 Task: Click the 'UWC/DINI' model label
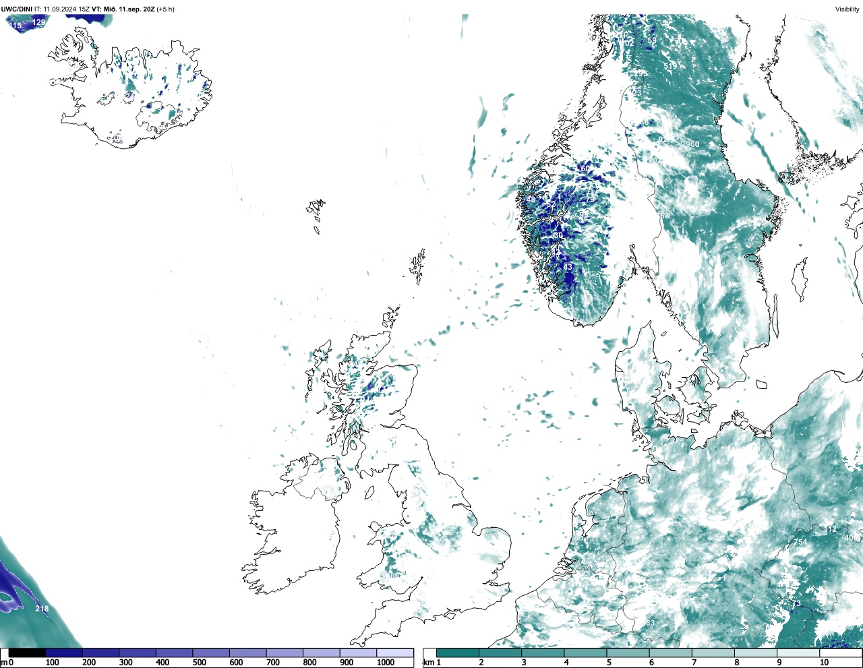pyautogui.click(x=17, y=9)
